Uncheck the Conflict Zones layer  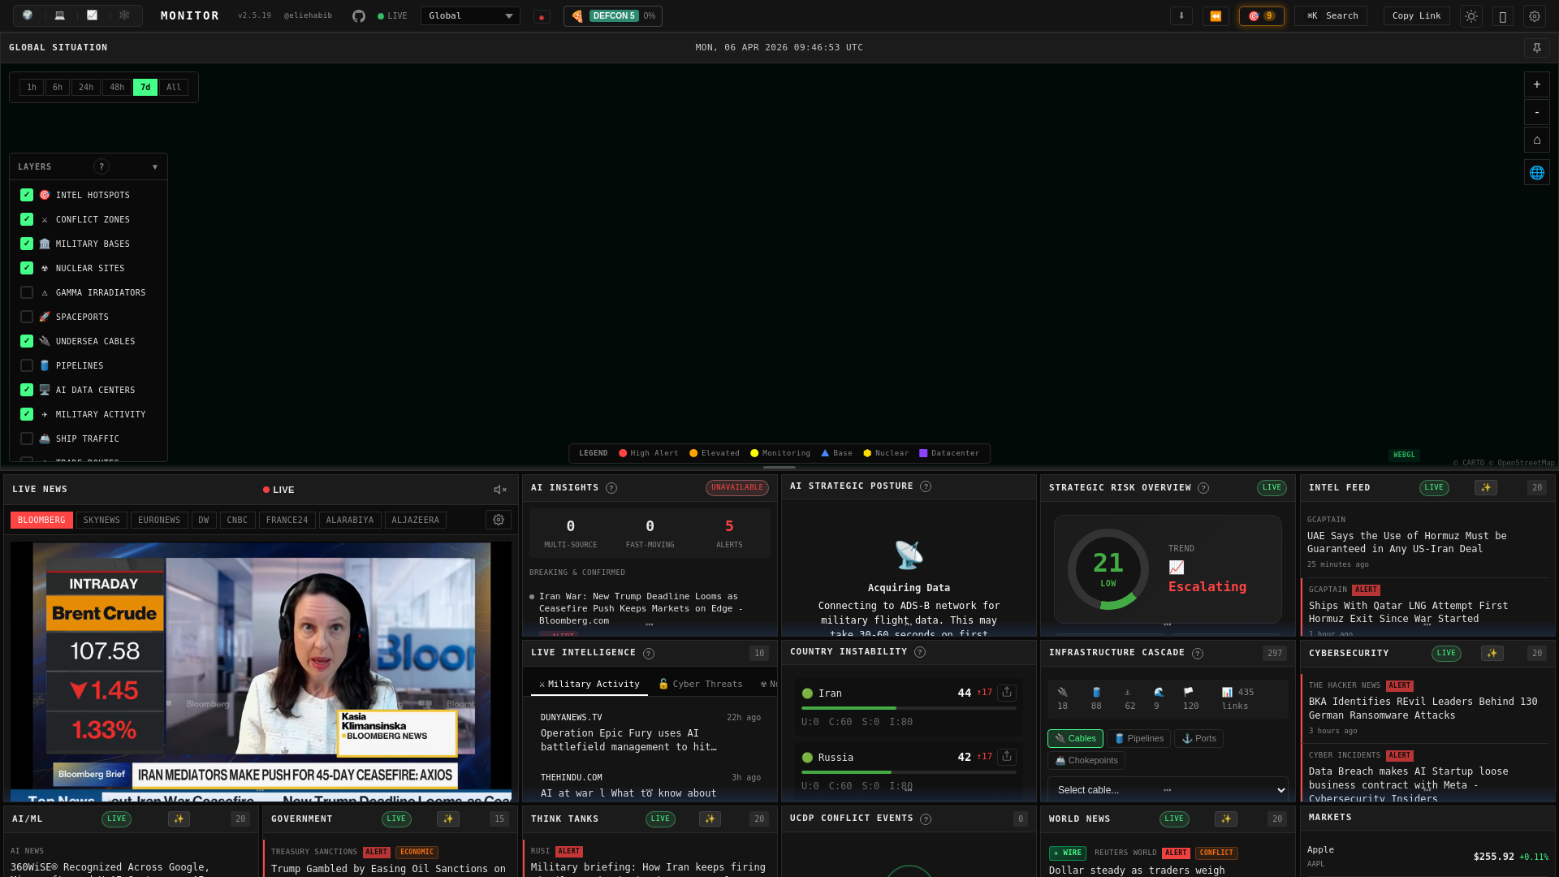coord(27,219)
